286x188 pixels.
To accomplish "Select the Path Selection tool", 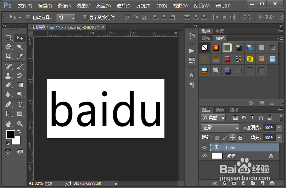I will pos(8,114).
